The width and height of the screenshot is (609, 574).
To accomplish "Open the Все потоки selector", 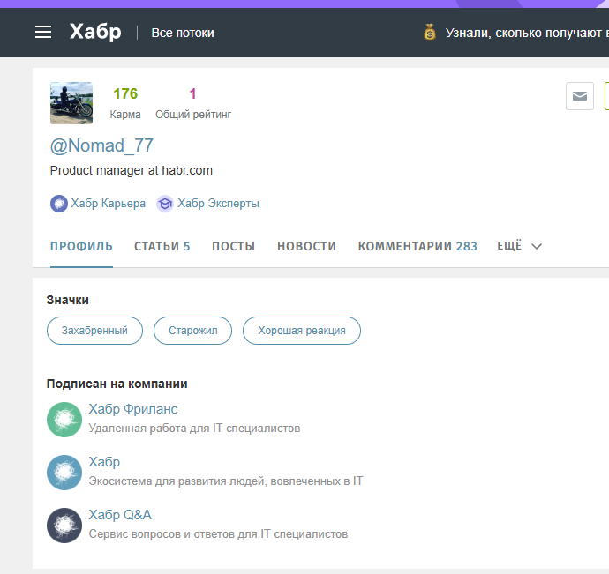I will [183, 33].
